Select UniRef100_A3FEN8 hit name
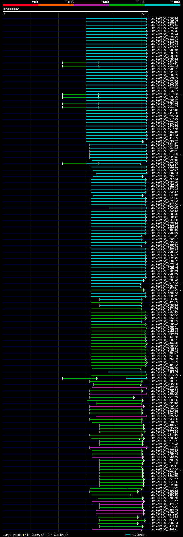 (x=164, y=183)
